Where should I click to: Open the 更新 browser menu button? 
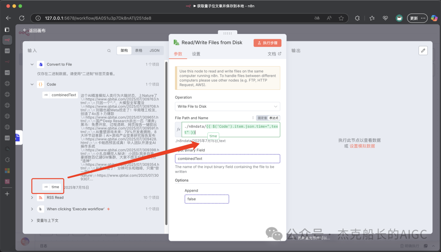pos(417,18)
